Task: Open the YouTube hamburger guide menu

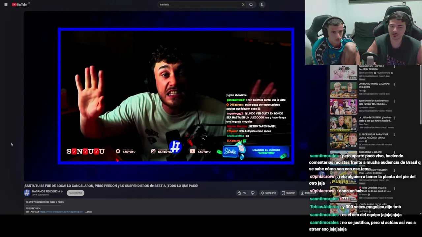Action: (6, 5)
